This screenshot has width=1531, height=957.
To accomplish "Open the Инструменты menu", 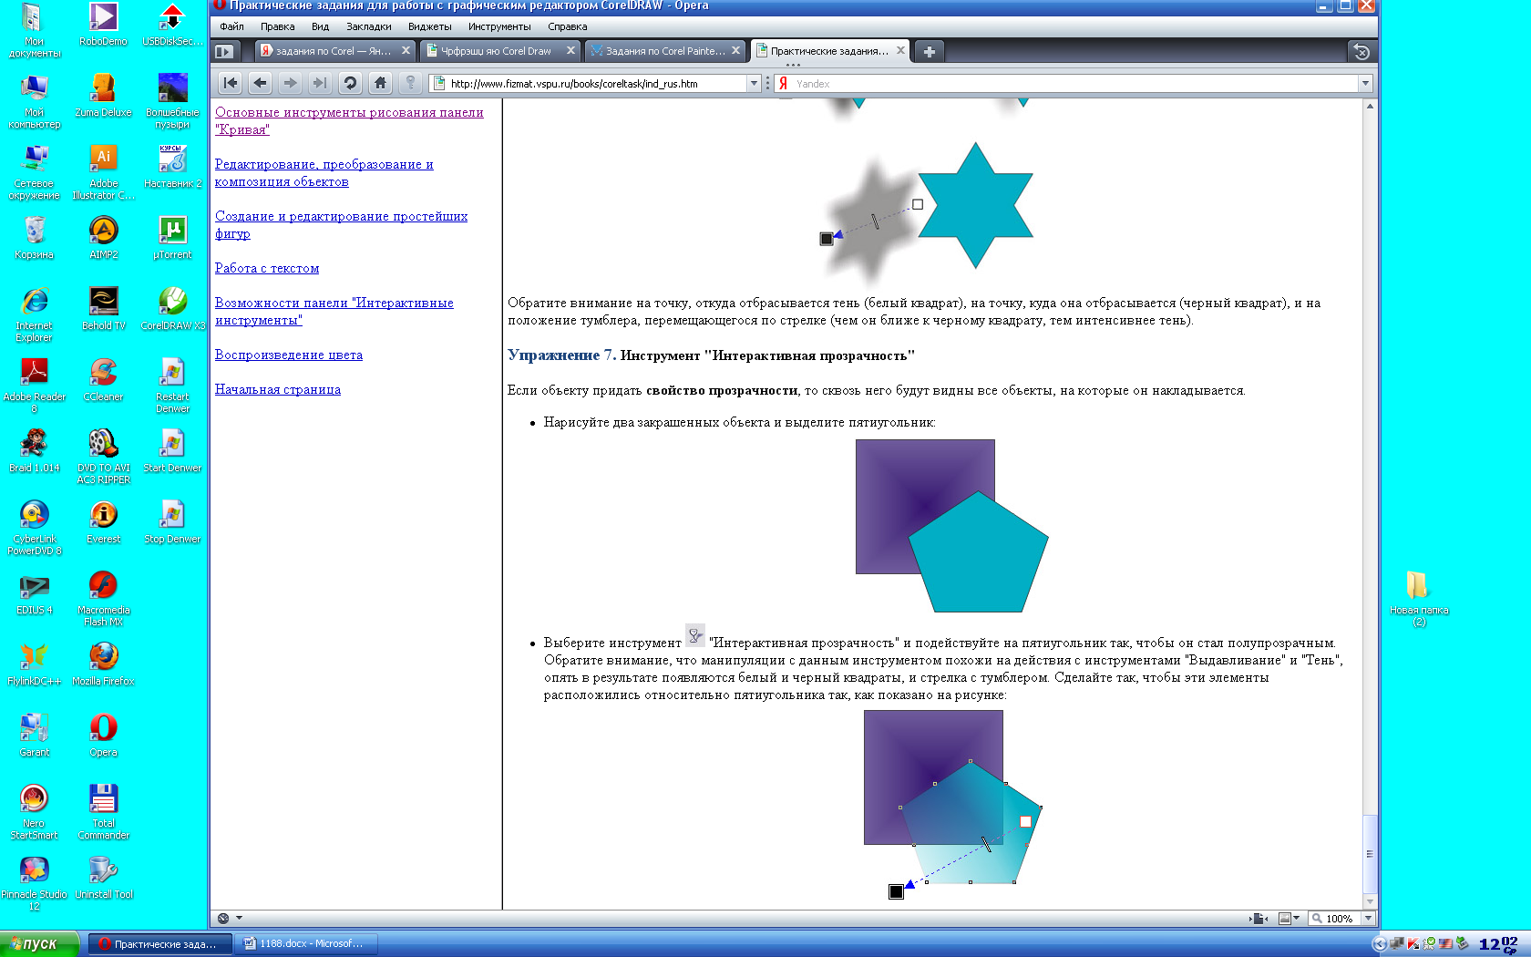I will [x=499, y=26].
